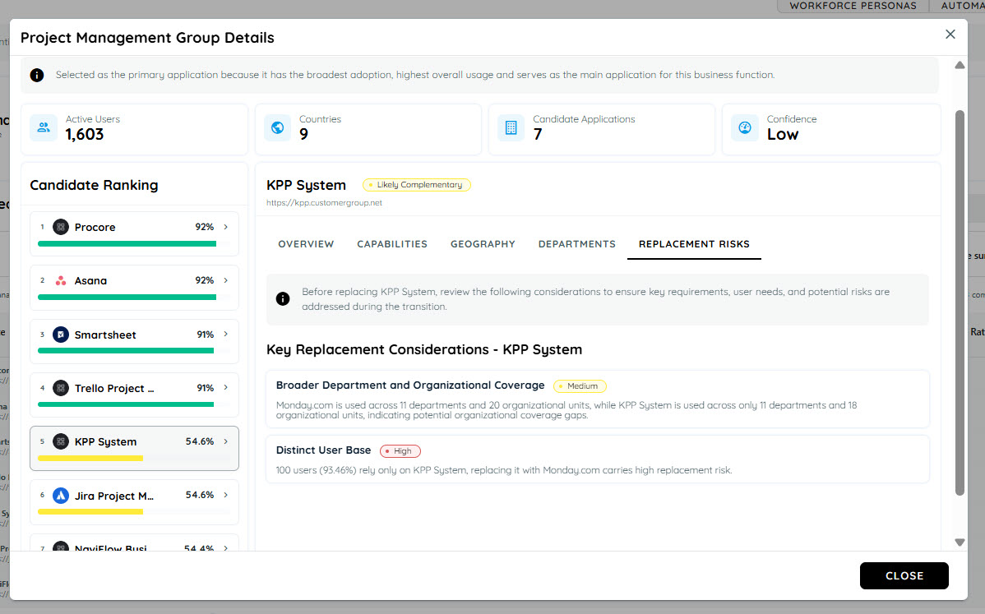Click Jira Project's 54.6% score

[x=200, y=496]
